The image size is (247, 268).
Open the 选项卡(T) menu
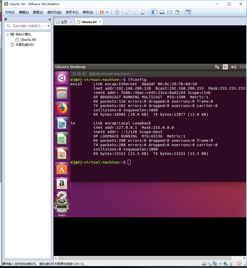pos(72,12)
